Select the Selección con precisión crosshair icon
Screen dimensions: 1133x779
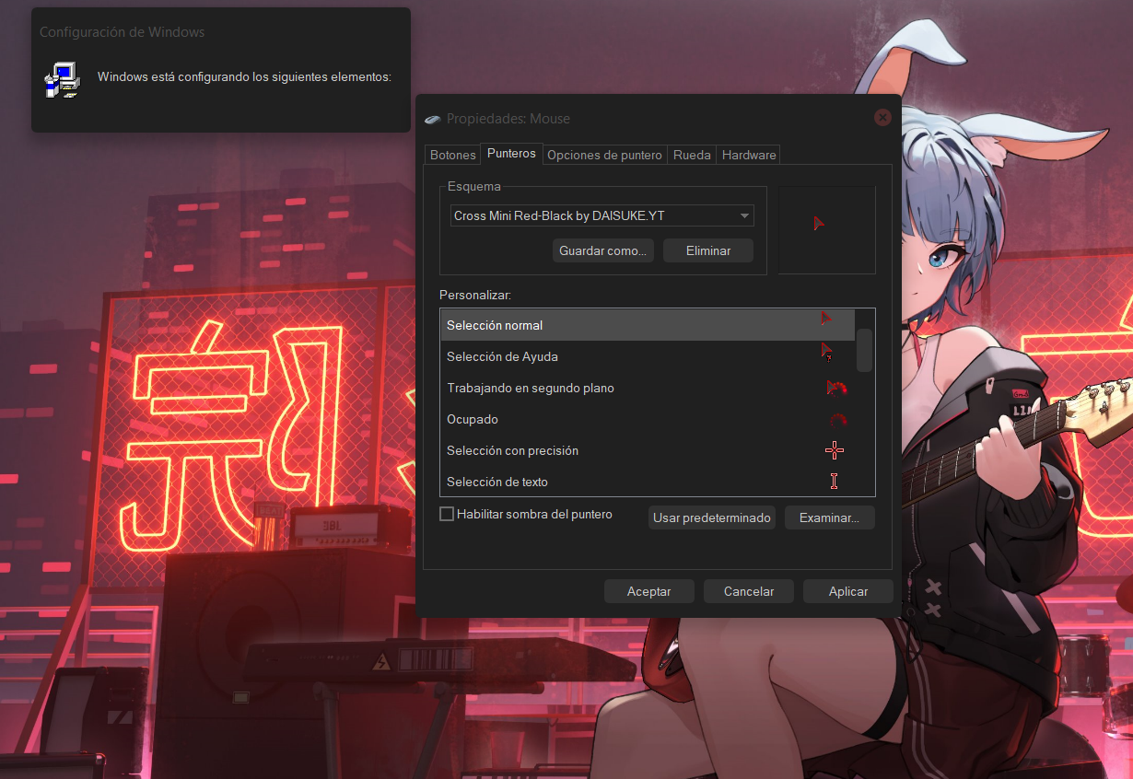(835, 450)
